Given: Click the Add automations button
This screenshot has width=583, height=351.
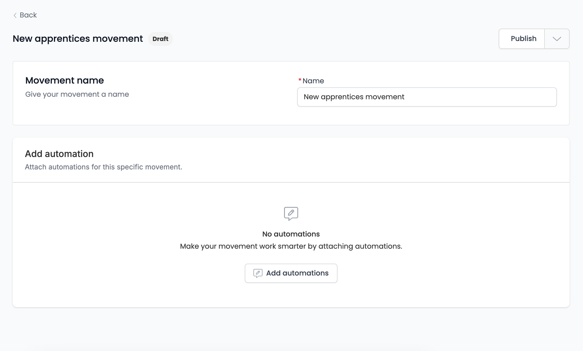Looking at the screenshot, I should [291, 273].
